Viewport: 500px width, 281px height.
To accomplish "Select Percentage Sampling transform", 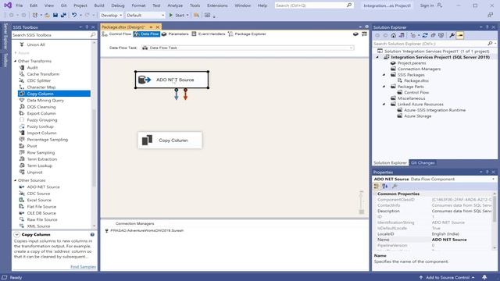I will tap(47, 140).
